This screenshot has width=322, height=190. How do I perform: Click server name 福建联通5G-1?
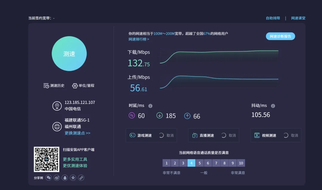(77, 120)
